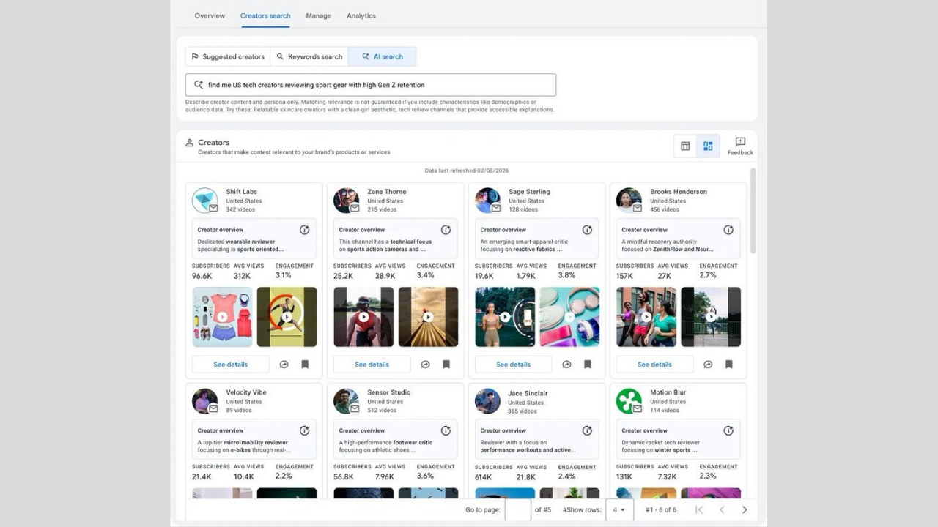
Task: Switch to table view layout
Action: [685, 146]
